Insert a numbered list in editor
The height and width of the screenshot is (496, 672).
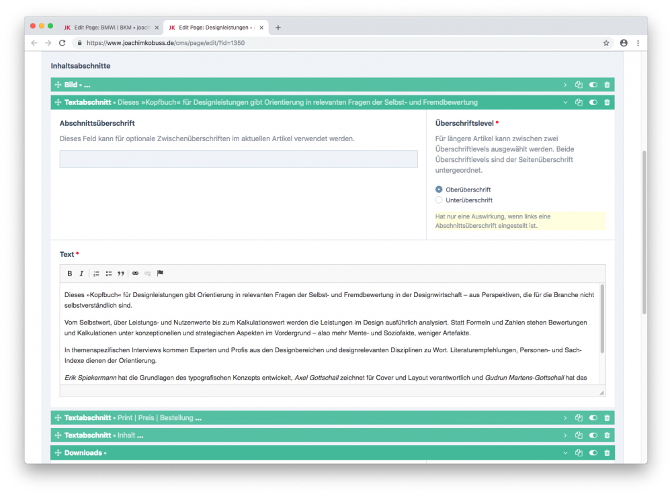[96, 274]
